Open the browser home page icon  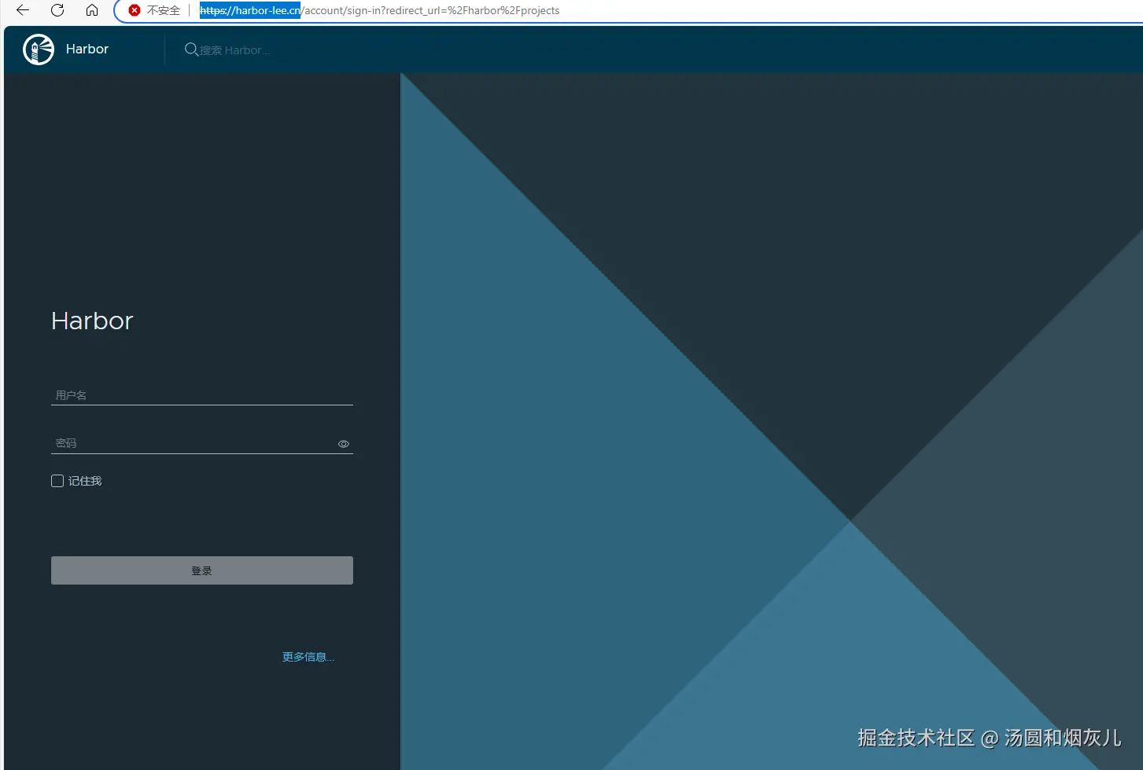click(92, 10)
